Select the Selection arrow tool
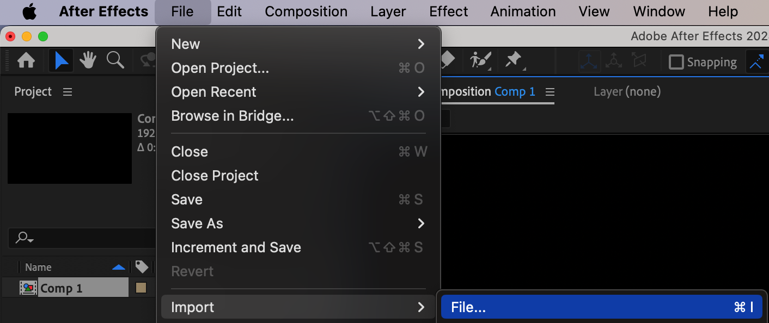The width and height of the screenshot is (769, 323). [62, 60]
